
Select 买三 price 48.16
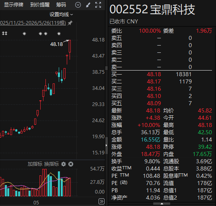click(x=154, y=89)
